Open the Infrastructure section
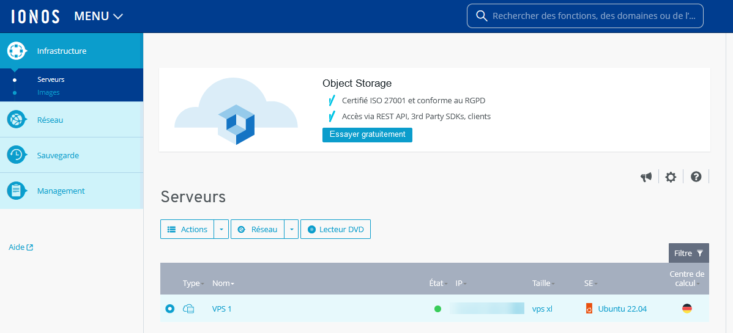 pyautogui.click(x=72, y=51)
